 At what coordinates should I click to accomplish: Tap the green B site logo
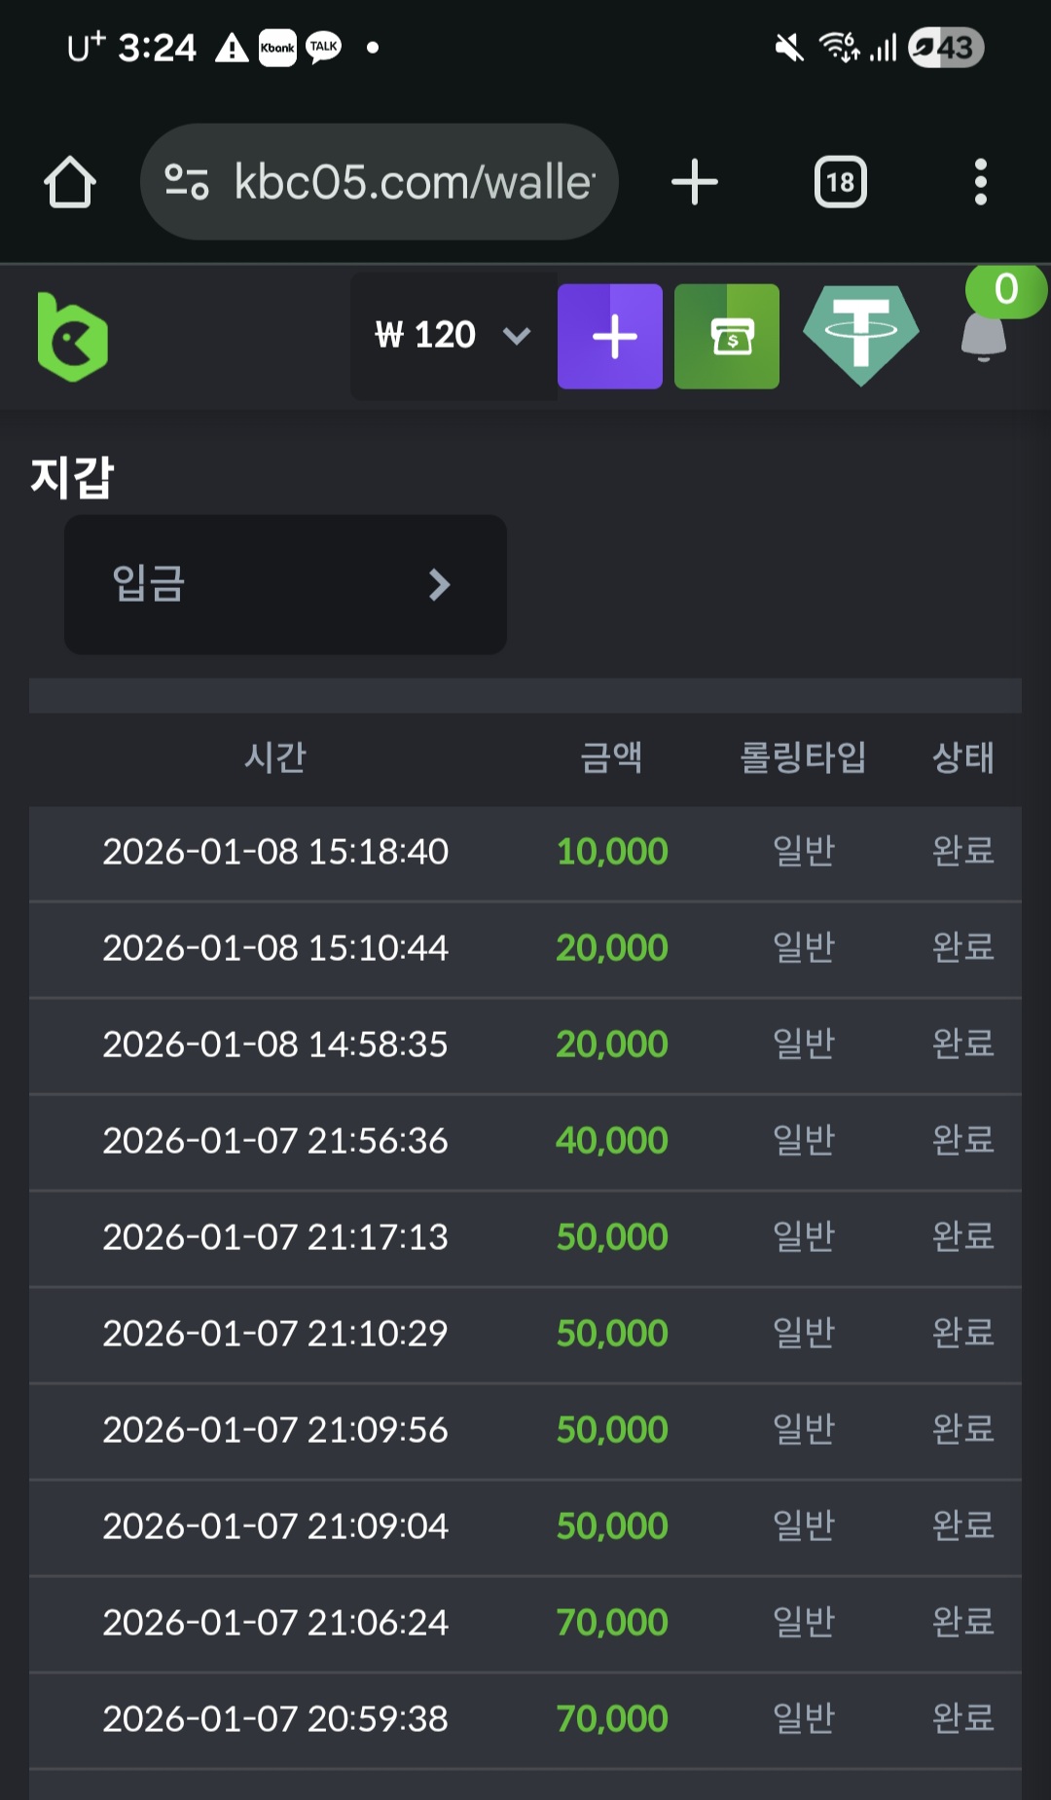coord(72,337)
